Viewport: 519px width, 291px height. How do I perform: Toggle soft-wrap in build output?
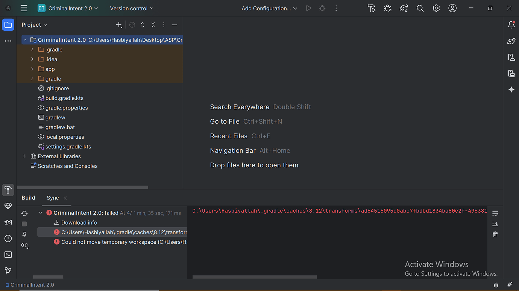click(495, 213)
